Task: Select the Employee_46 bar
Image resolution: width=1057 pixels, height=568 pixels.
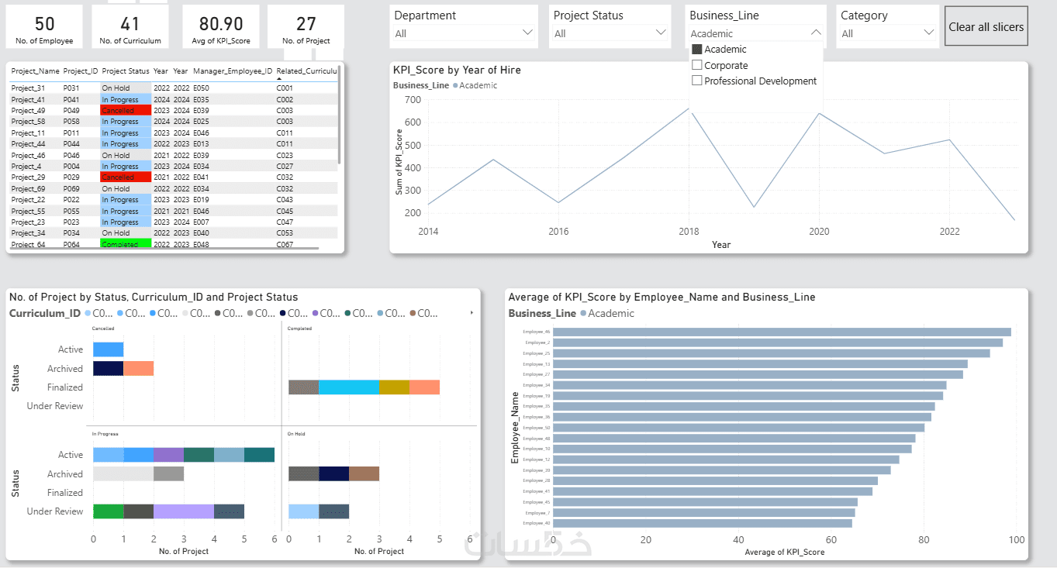Action: [782, 332]
